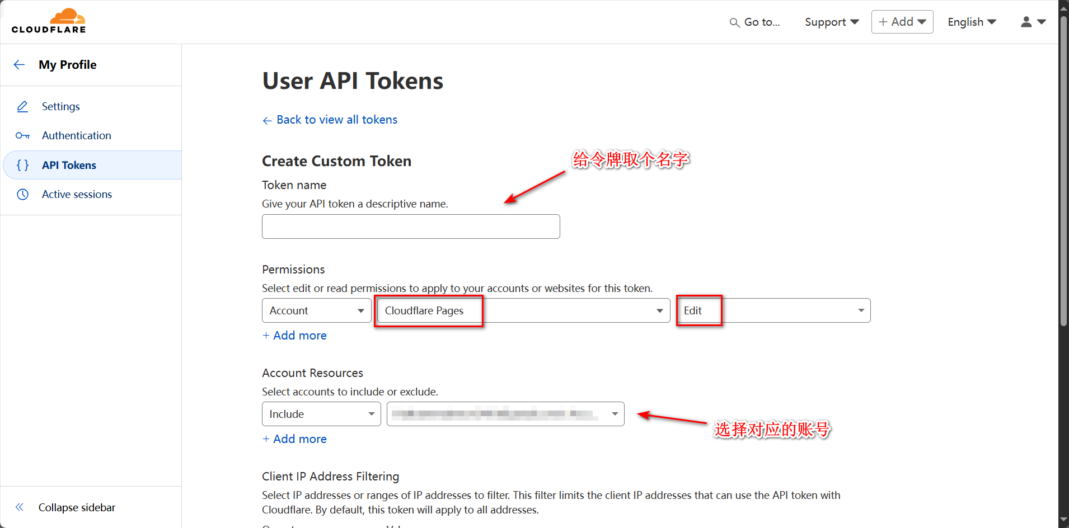Open the user account icon menu
The width and height of the screenshot is (1069, 528).
pos(1033,22)
